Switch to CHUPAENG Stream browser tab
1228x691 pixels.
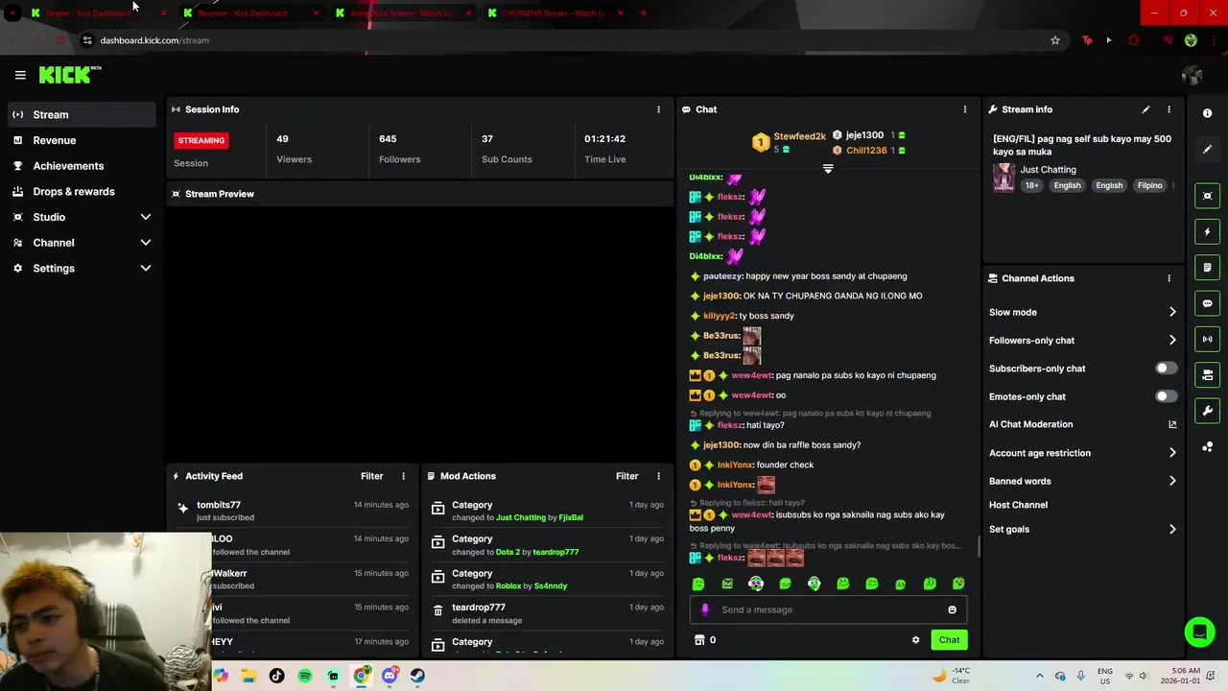point(554,13)
